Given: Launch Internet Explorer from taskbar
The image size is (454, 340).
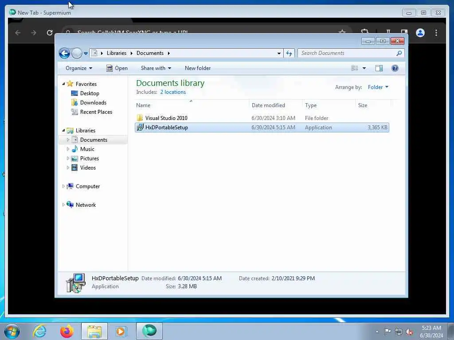Looking at the screenshot, I should [x=39, y=331].
